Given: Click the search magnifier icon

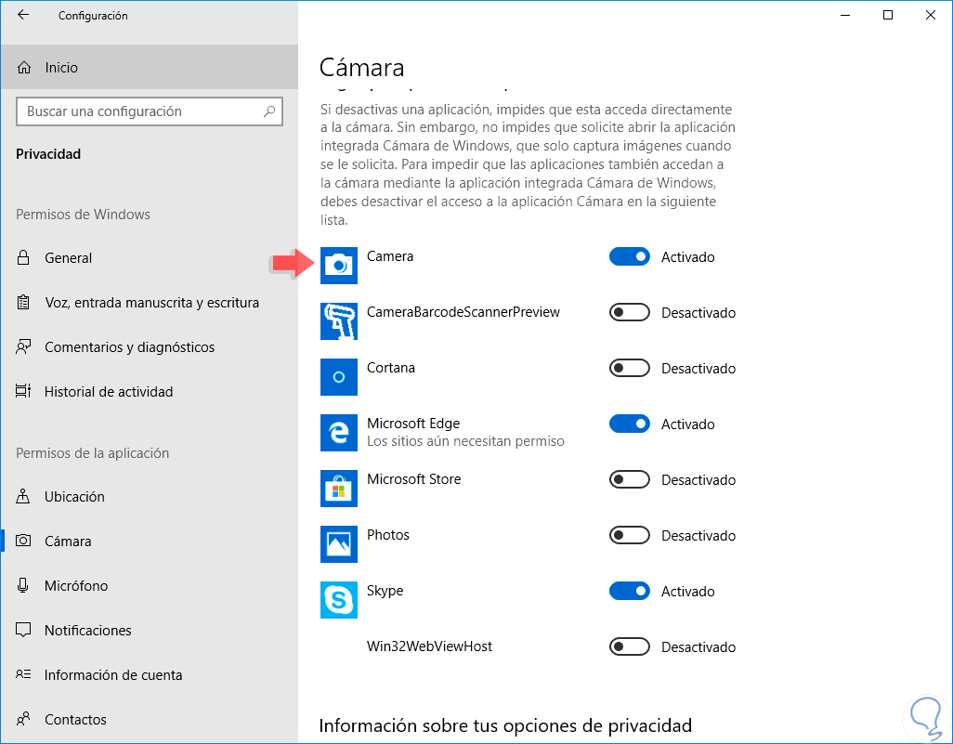Looking at the screenshot, I should pyautogui.click(x=269, y=111).
